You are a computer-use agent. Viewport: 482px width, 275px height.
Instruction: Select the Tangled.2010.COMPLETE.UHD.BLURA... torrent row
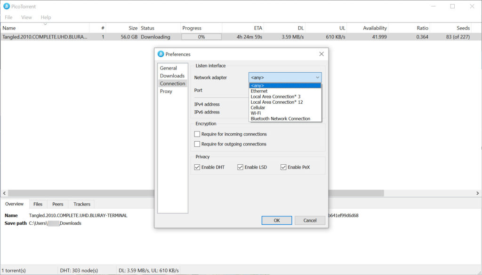pyautogui.click(x=241, y=37)
